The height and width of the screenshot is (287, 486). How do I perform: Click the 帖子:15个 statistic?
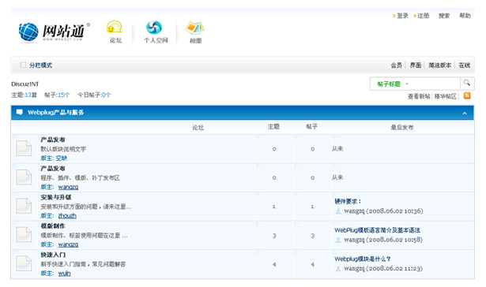click(x=57, y=95)
